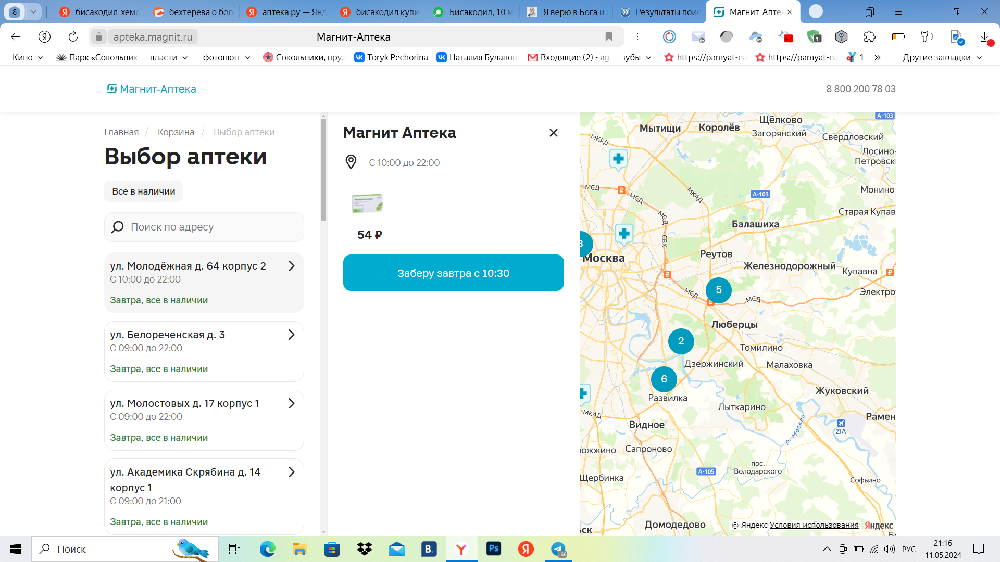Image resolution: width=1000 pixels, height=562 pixels.
Task: Bookmark the page with the bookmark icon
Action: [609, 36]
